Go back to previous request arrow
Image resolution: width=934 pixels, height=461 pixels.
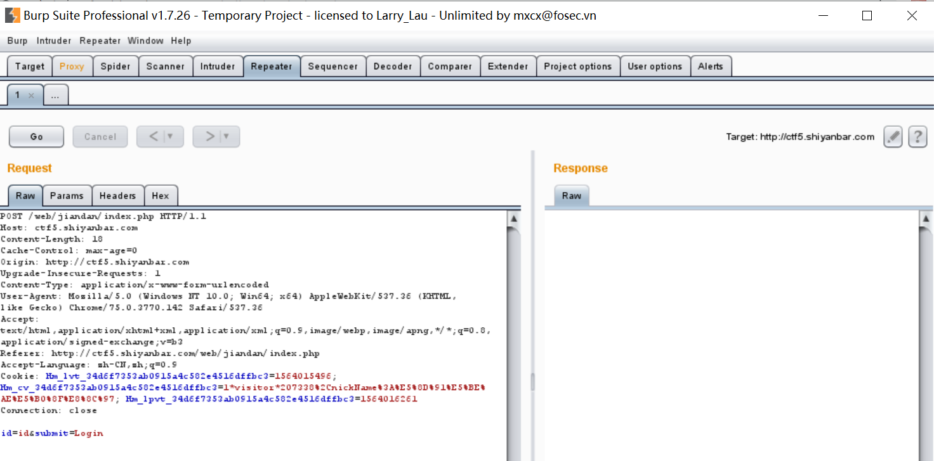(x=154, y=136)
